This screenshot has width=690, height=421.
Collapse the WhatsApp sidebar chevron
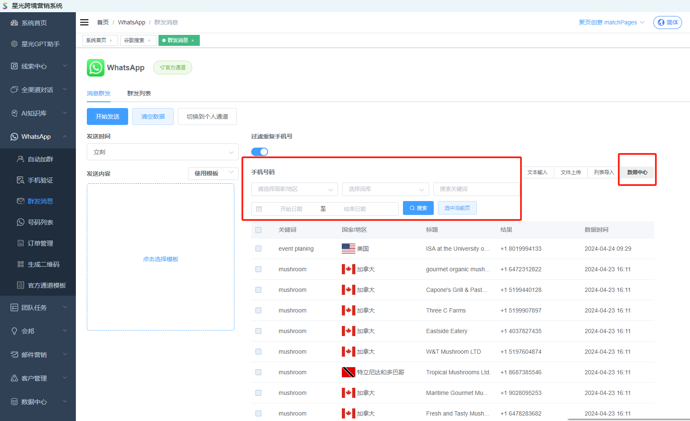click(65, 136)
